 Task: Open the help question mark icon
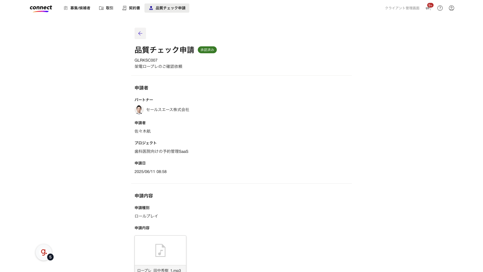click(440, 8)
